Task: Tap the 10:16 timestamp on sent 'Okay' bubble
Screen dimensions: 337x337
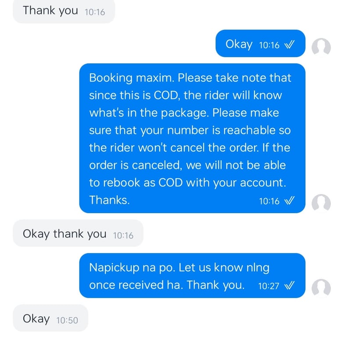Action: pyautogui.click(x=269, y=45)
